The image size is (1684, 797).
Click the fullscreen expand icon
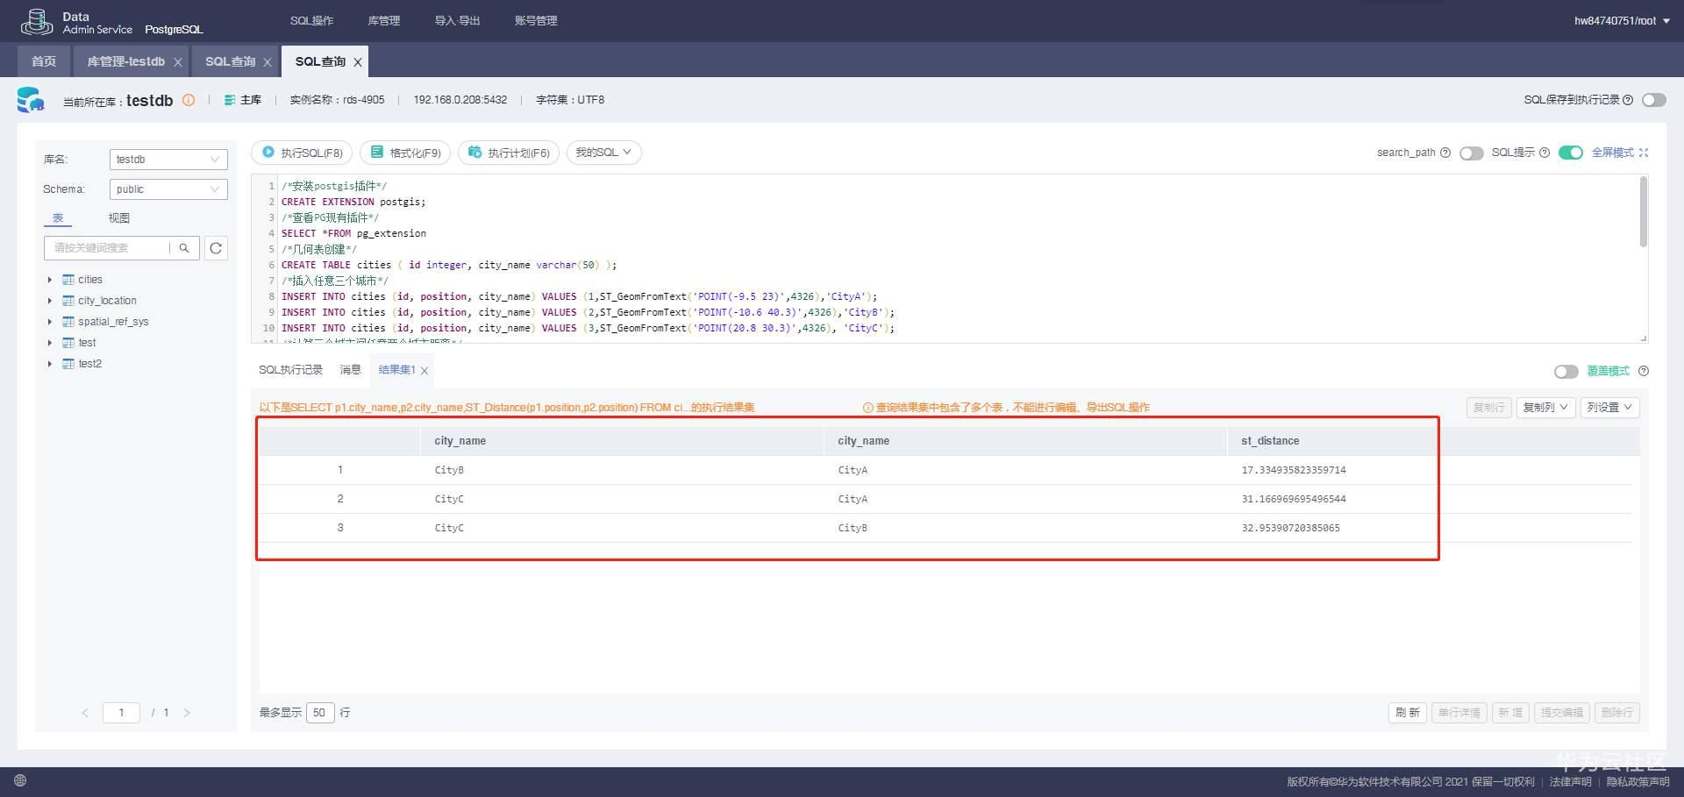tap(1644, 153)
